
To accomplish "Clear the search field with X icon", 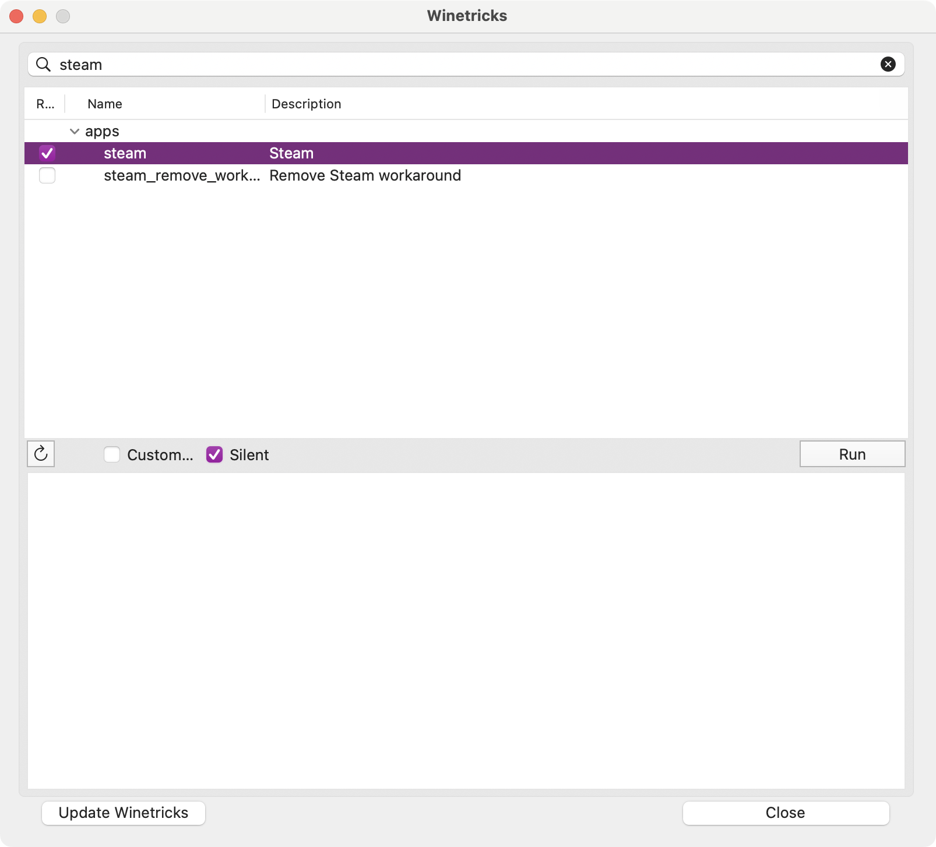I will tap(888, 64).
